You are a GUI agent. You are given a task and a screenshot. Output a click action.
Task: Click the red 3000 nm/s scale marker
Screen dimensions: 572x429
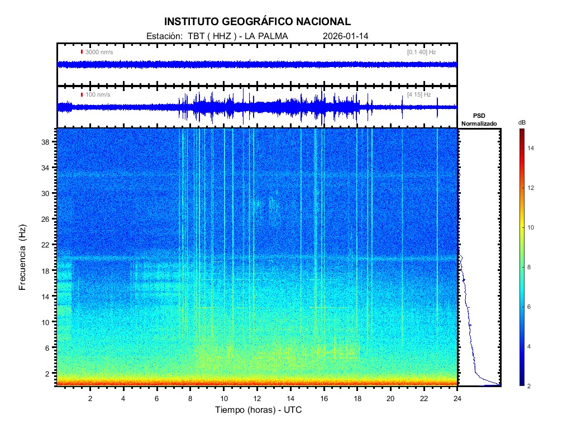[x=82, y=52]
